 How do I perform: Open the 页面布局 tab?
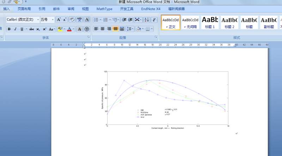(24, 9)
